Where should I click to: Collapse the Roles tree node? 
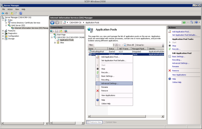[x=3, y=20]
